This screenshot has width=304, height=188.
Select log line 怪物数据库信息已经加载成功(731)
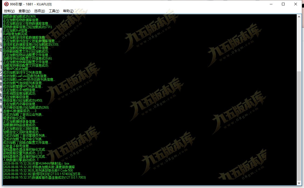(x=28, y=27)
